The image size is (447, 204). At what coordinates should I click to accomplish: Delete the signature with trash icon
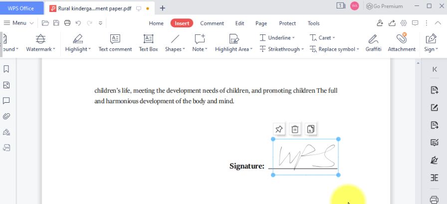(295, 129)
